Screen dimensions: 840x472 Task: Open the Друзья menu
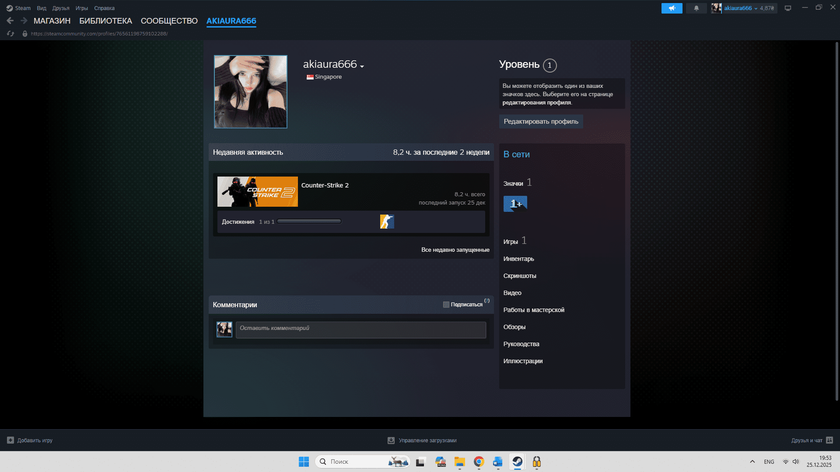pos(60,8)
